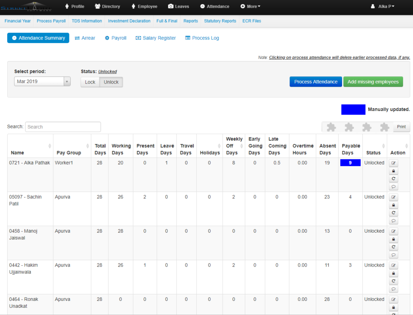Toggle status to Unlock
413x315 pixels.
(111, 81)
